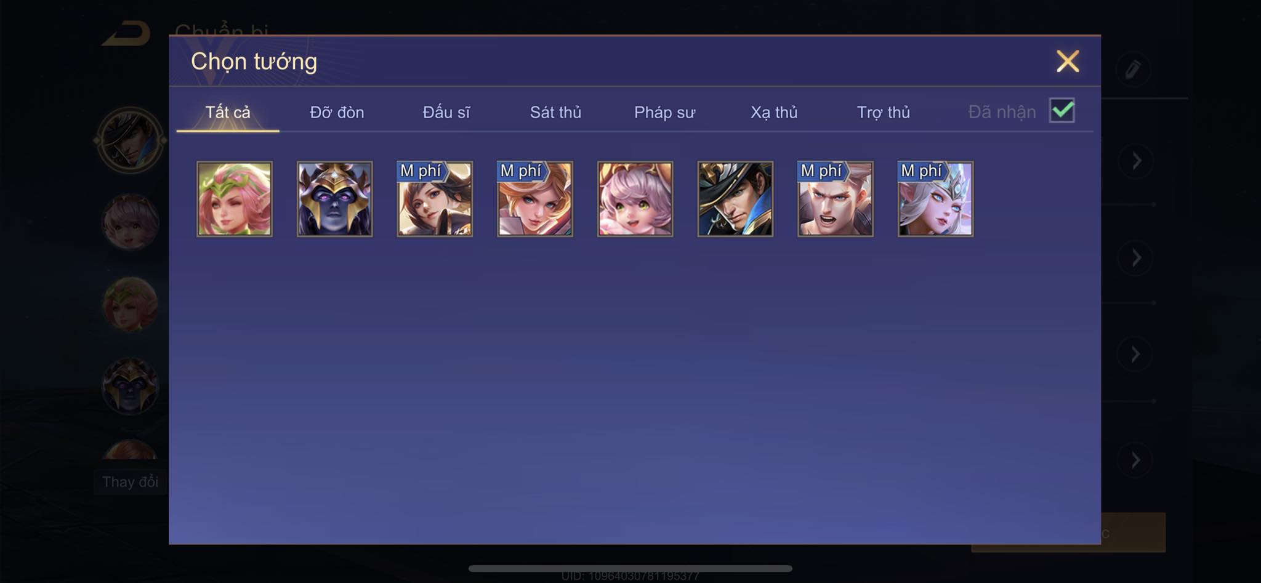Switch to the Tất cả tab
Screen dimensions: 1261x583
pyautogui.click(x=228, y=112)
